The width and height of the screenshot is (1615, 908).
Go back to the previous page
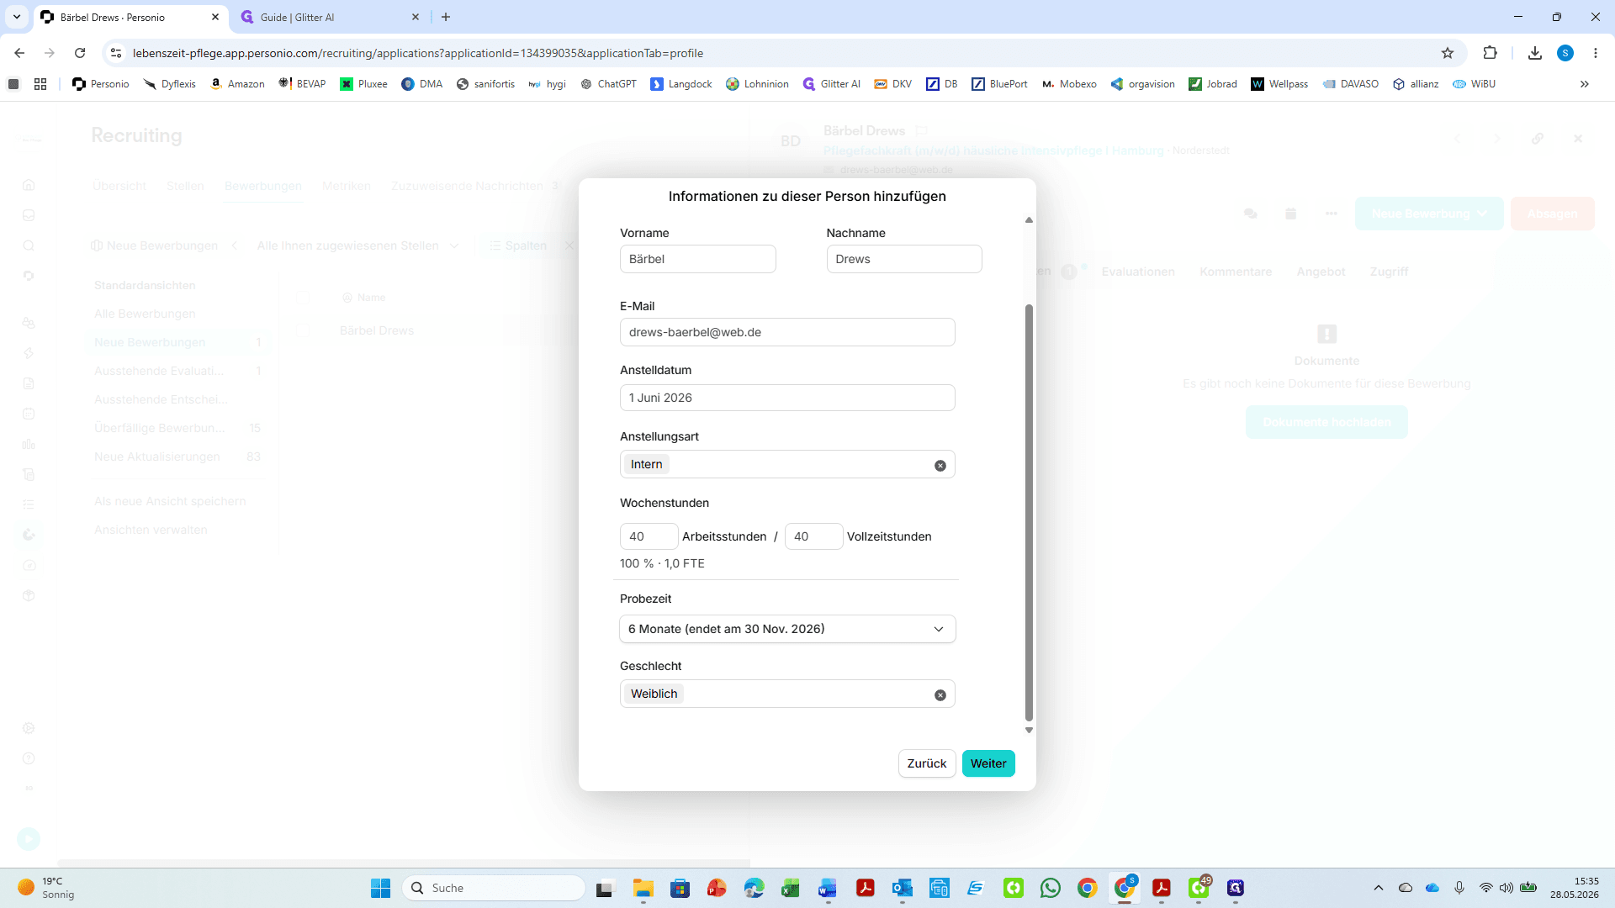click(19, 53)
